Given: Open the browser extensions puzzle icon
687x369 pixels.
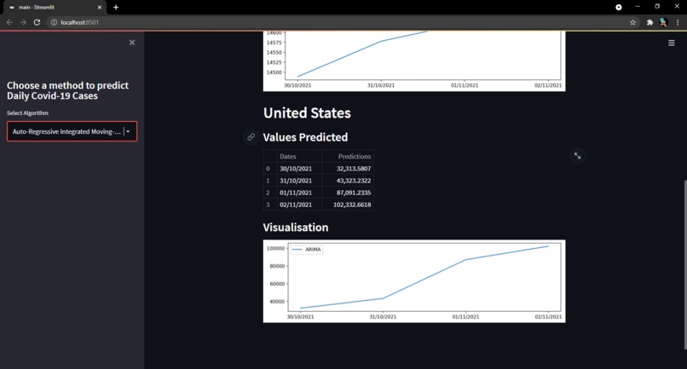Looking at the screenshot, I should coord(649,22).
